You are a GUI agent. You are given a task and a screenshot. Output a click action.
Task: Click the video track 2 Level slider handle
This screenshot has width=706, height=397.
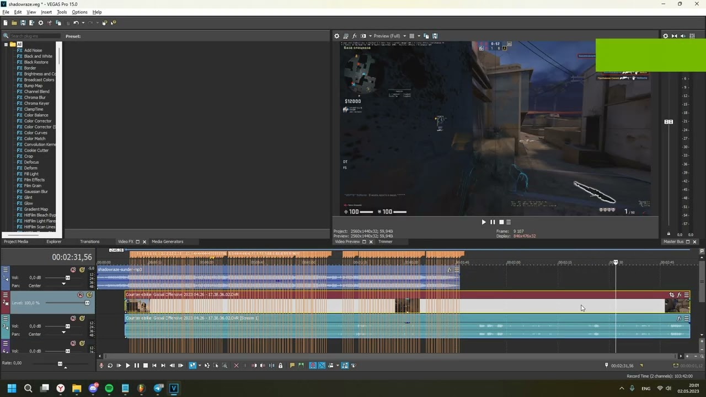(87, 303)
